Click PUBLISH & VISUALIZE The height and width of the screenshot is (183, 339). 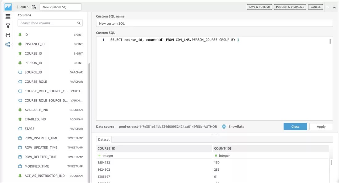(x=290, y=6)
